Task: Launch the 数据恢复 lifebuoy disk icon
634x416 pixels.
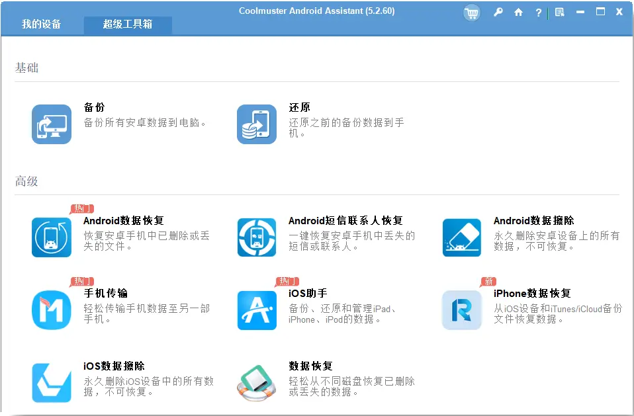Action: (257, 382)
